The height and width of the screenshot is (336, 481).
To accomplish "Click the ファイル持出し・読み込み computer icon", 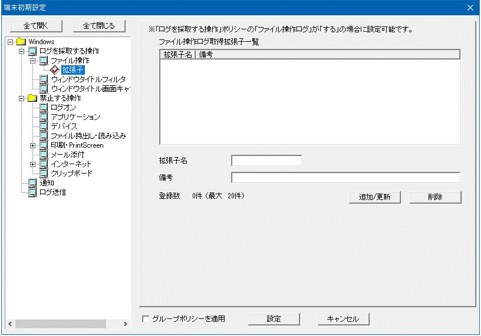I will (x=44, y=136).
